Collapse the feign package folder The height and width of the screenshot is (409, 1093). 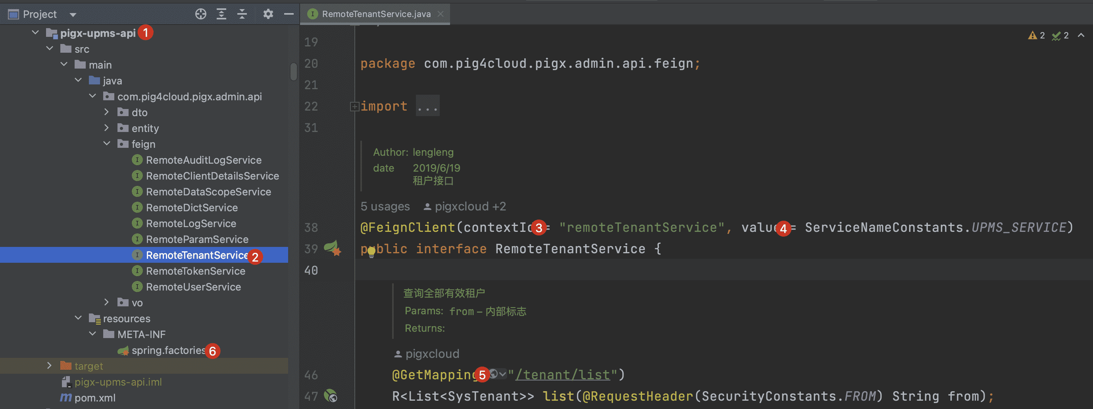point(107,144)
